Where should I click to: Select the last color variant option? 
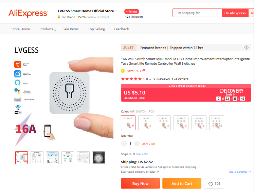(217, 123)
